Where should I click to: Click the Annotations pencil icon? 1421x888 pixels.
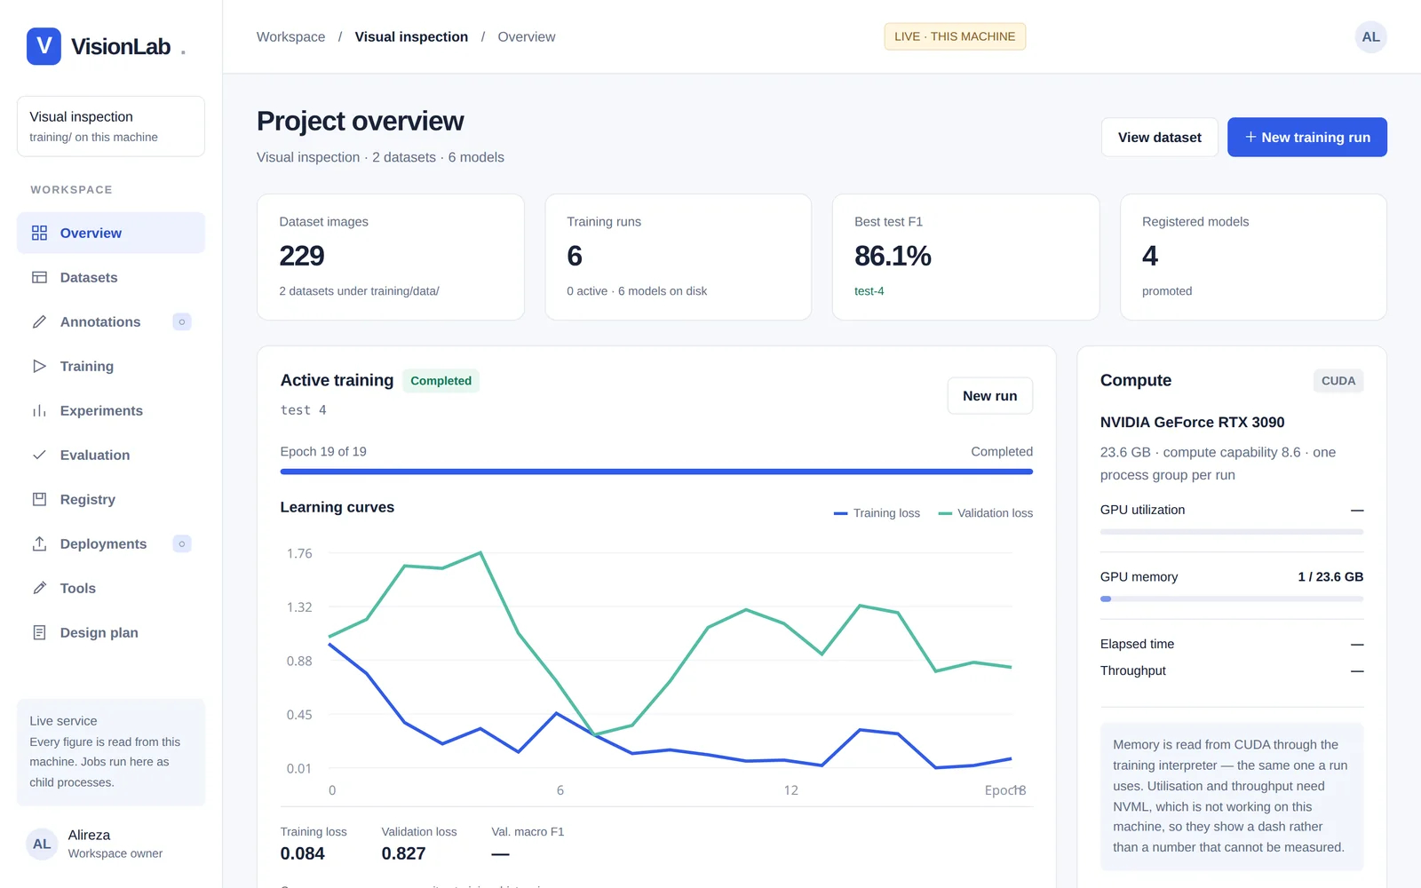tap(39, 321)
